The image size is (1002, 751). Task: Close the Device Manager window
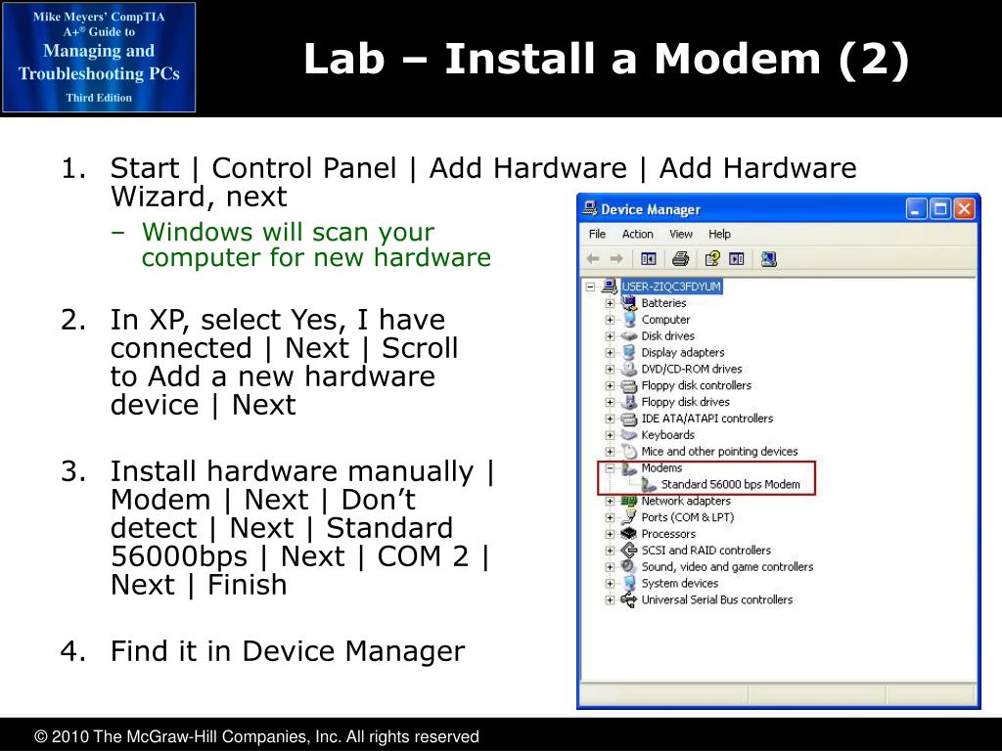964,209
